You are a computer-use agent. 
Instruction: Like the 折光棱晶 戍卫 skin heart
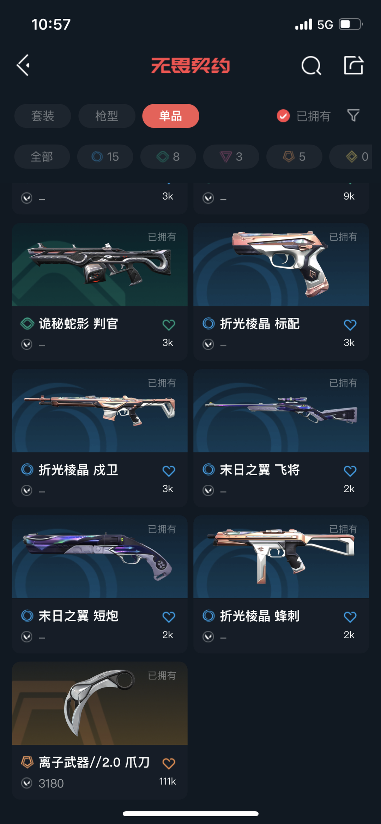(x=169, y=471)
